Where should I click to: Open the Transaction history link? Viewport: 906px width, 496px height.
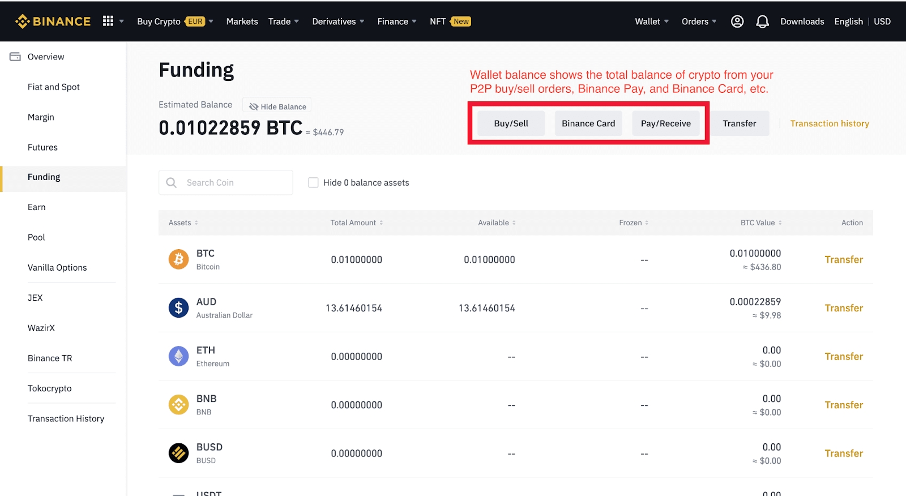tap(829, 123)
